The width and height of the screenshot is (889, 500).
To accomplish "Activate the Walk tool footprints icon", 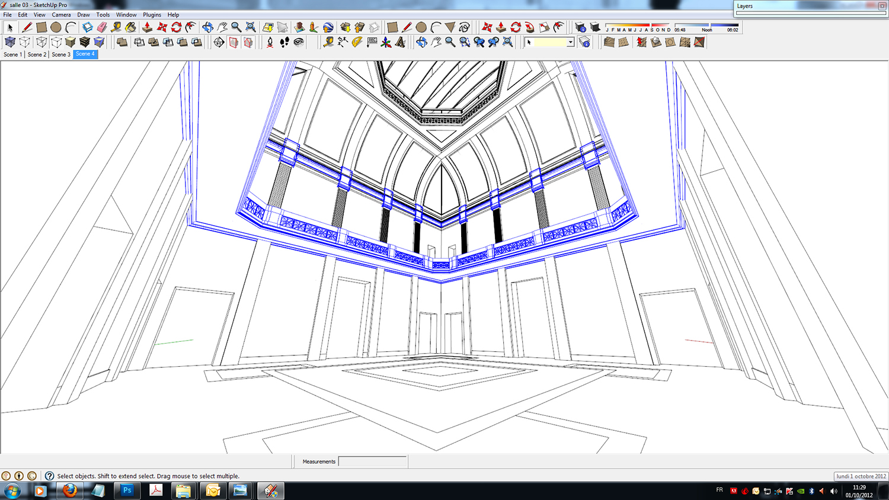I will (284, 42).
